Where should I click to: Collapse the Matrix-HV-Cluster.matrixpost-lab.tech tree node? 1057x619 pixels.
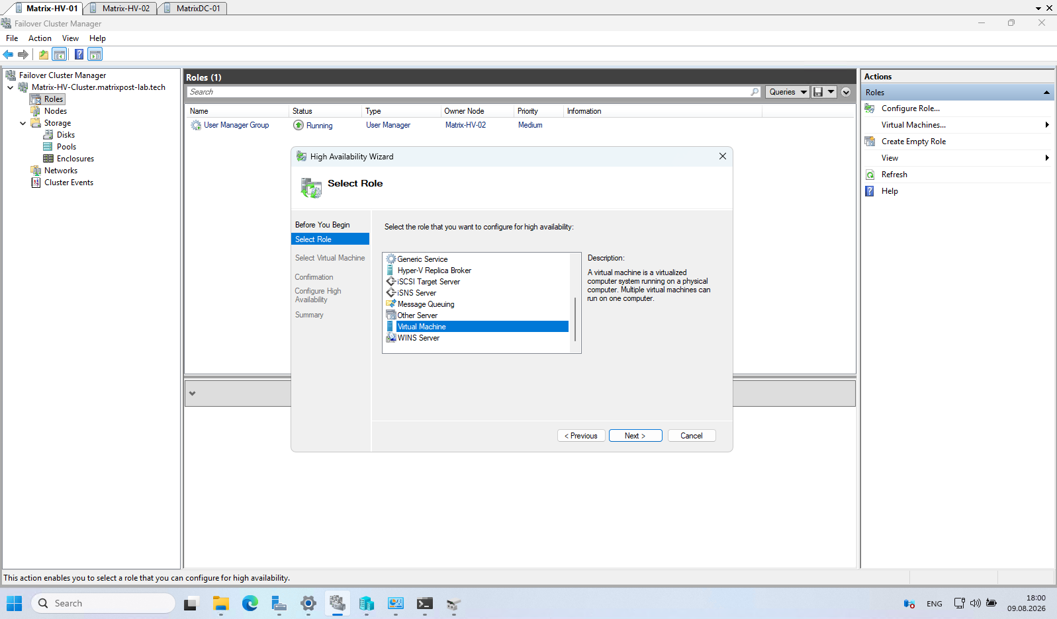(11, 87)
